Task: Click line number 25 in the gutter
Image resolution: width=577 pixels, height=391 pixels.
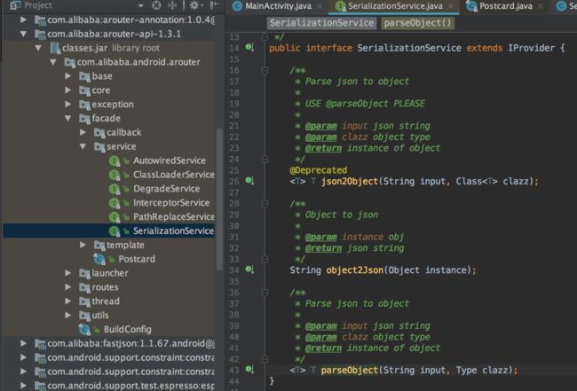Action: [234, 170]
